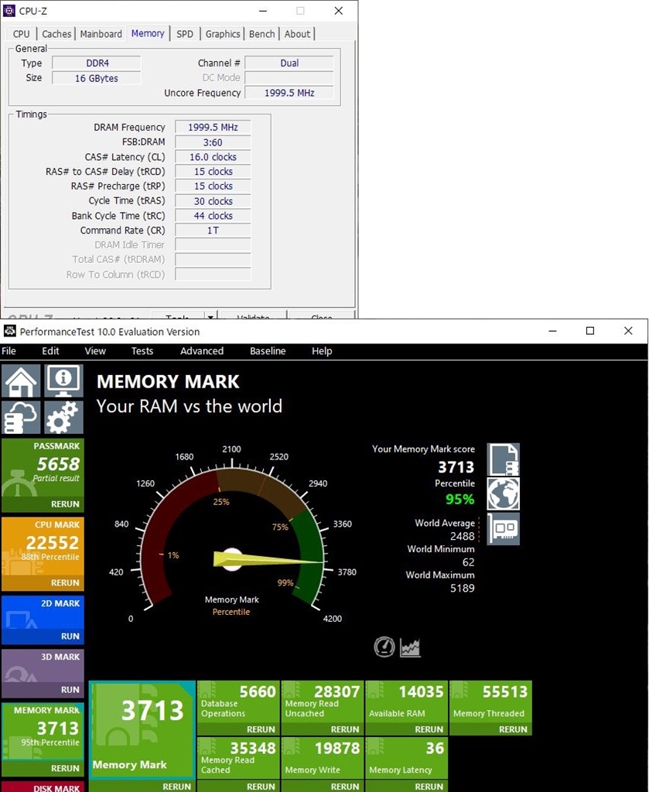Image resolution: width=649 pixels, height=792 pixels.
Task: Rerun the Available RAM test
Action: click(429, 729)
